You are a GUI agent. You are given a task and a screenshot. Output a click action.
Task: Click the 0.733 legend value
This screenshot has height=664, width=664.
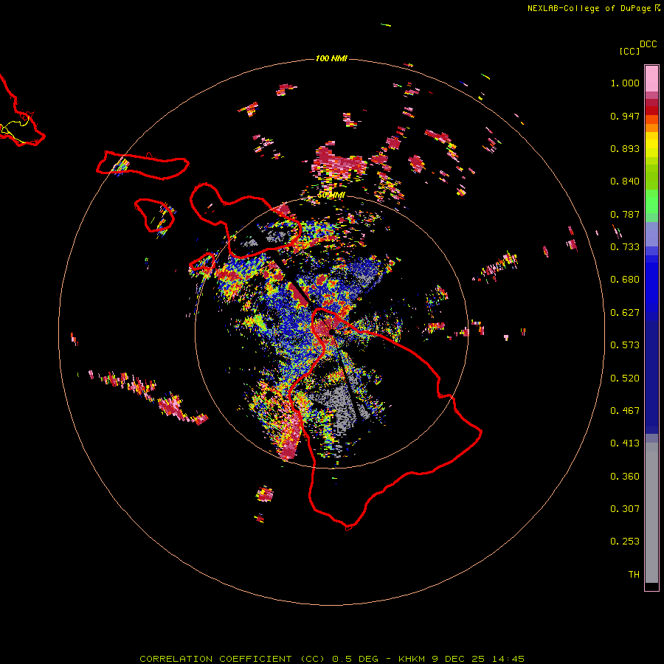coord(625,247)
